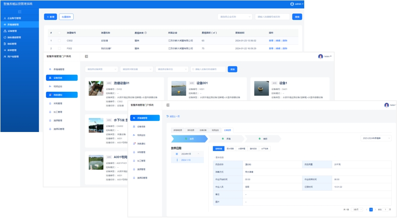Click the 池塘设备01 device photo thumbnail

[x=96, y=88]
